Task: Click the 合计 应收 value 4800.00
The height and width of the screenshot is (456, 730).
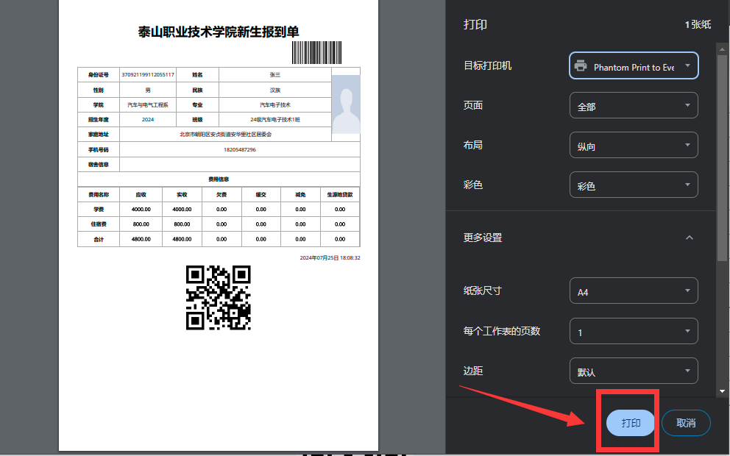Action: (141, 239)
